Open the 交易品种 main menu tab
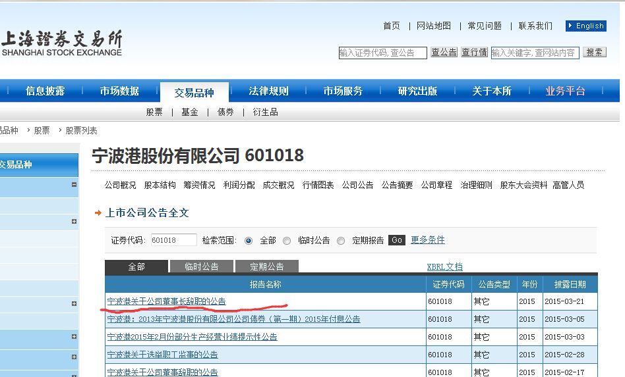The height and width of the screenshot is (377, 625). 194,93
